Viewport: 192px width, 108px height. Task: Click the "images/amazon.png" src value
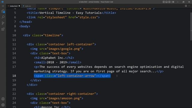coord(64,98)
